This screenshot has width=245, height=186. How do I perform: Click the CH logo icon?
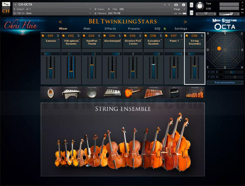point(6,11)
